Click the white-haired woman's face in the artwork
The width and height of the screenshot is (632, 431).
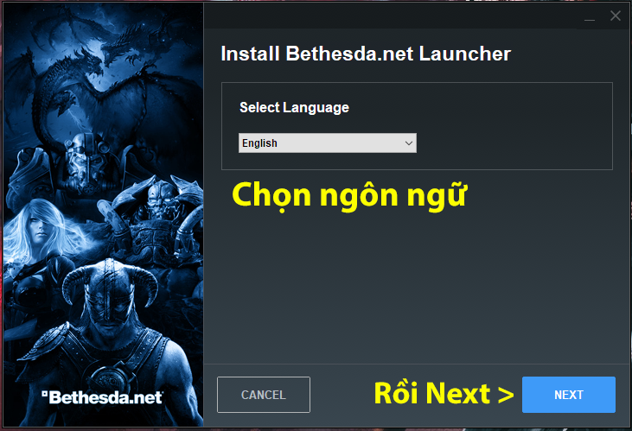(41, 231)
